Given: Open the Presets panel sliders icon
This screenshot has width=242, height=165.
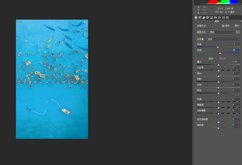Looking at the screenshot, I should (227, 17).
